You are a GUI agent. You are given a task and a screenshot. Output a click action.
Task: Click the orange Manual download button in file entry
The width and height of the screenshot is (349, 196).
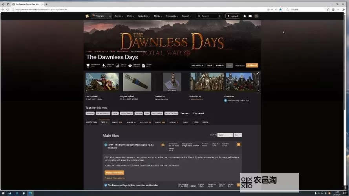point(114,172)
